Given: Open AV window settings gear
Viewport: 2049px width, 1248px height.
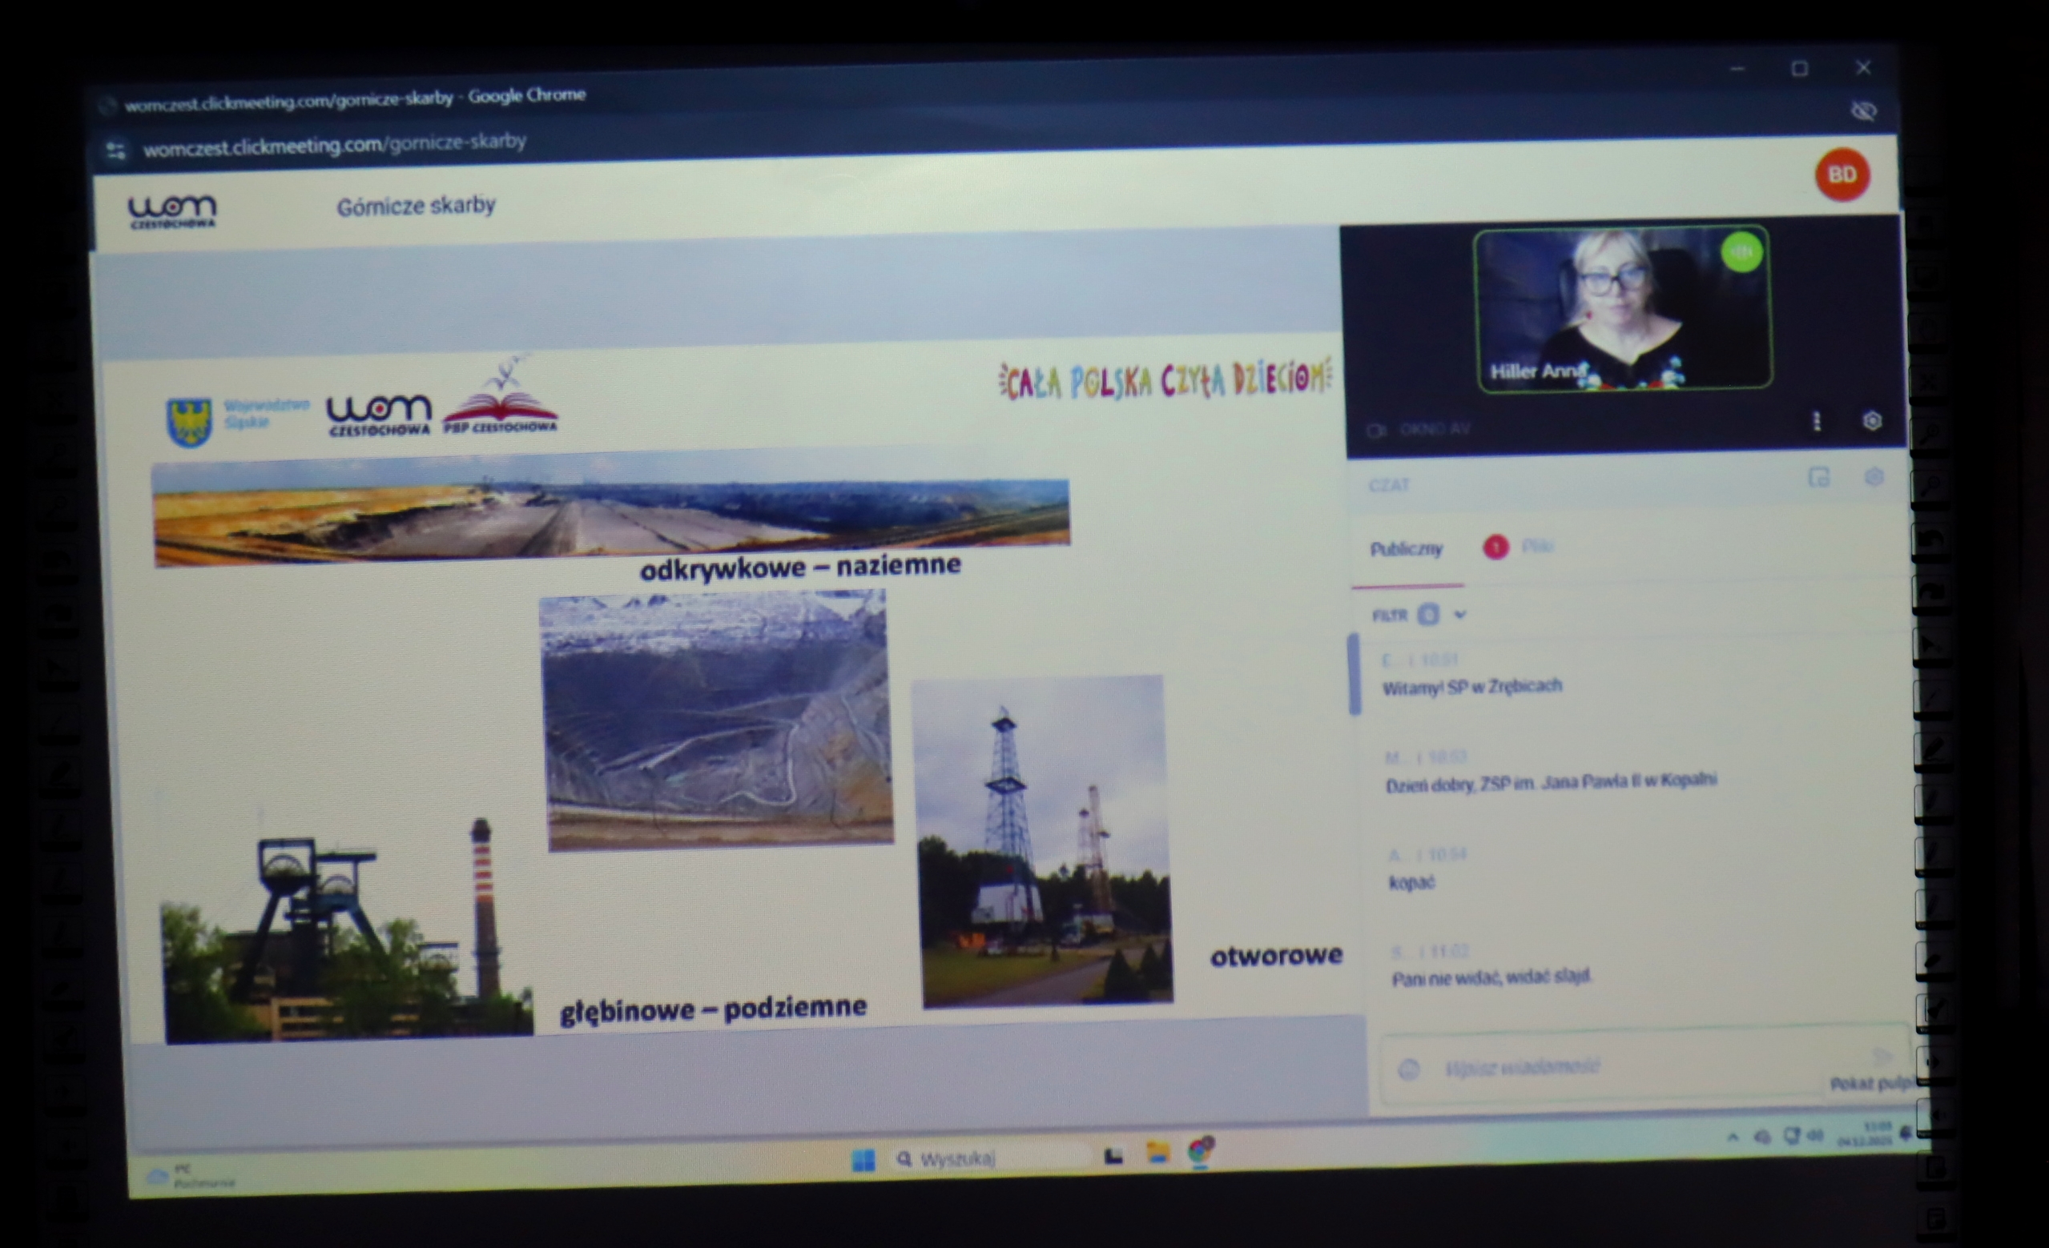Looking at the screenshot, I should (1872, 420).
